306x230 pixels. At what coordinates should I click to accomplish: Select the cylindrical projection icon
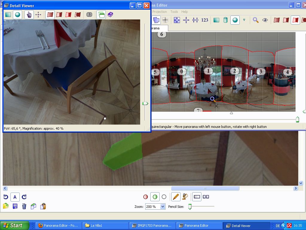coord(226,20)
